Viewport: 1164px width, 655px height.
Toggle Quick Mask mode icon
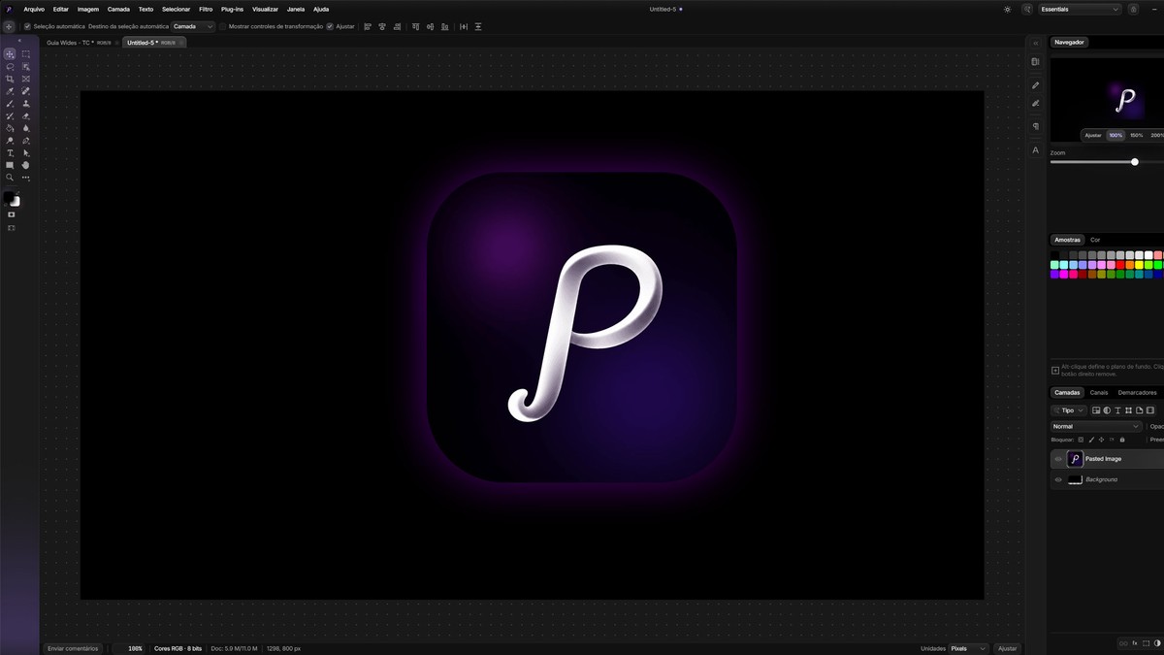coord(12,214)
